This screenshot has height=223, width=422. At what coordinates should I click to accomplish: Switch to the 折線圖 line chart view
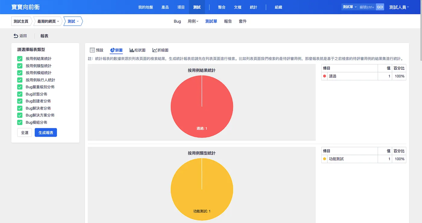tap(160, 50)
